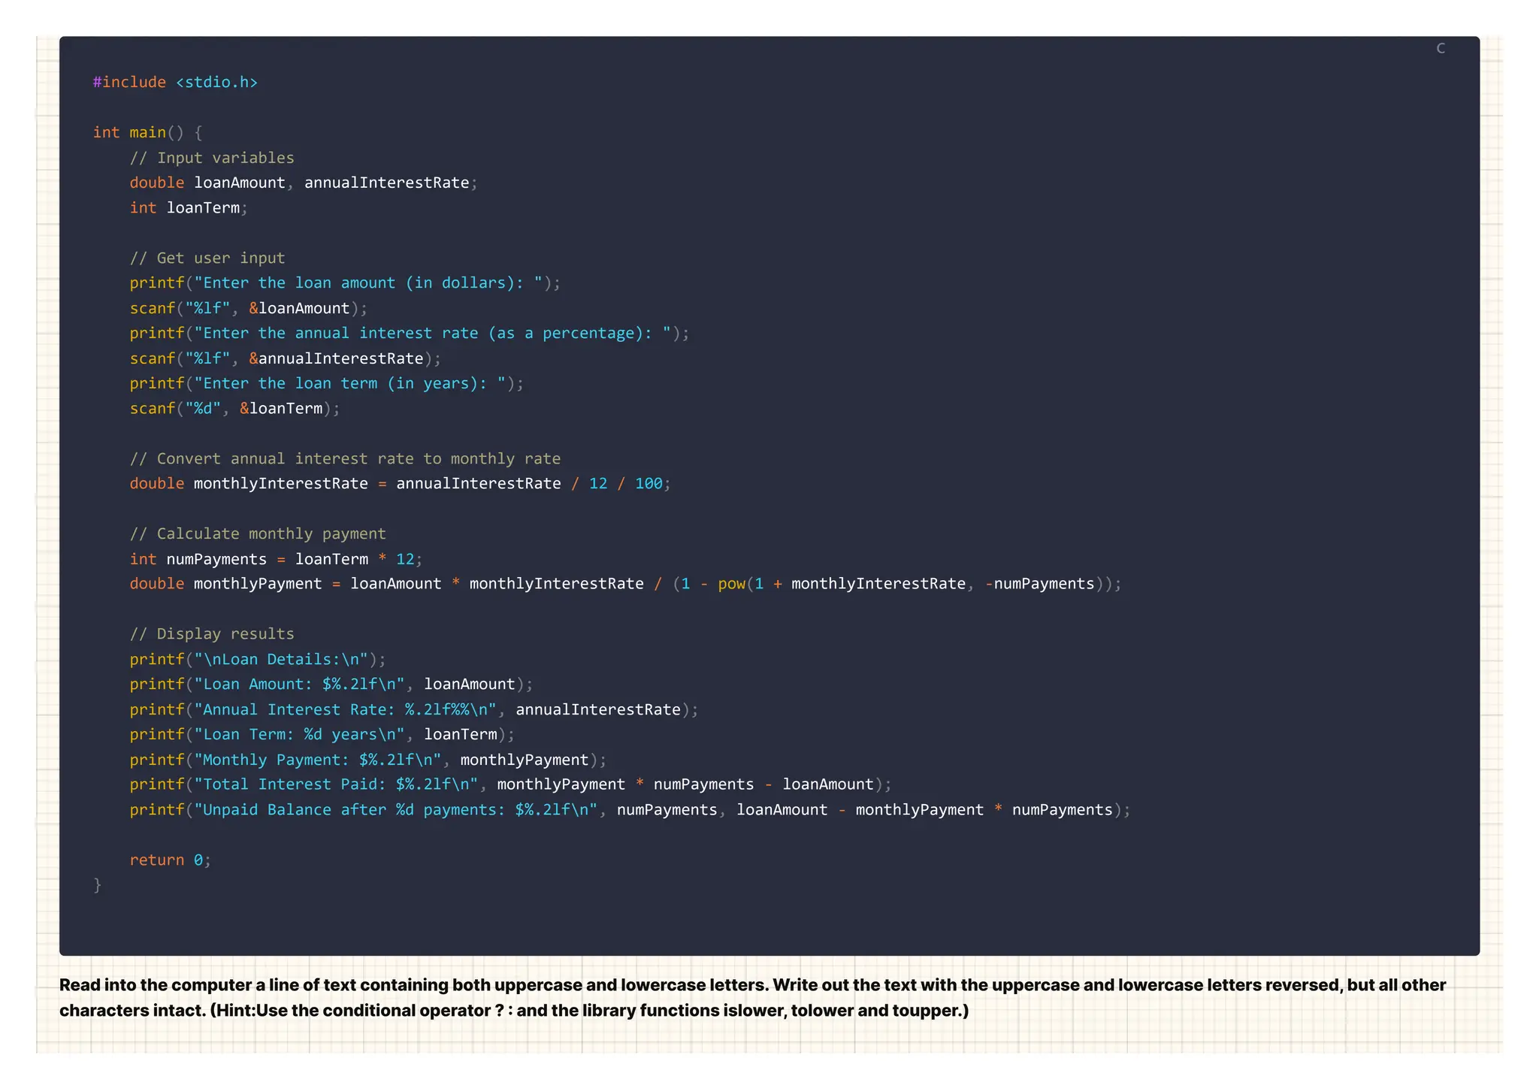This screenshot has height=1088, width=1539.
Task: Click the scanf '&loanAmount' line
Action: pyautogui.click(x=249, y=308)
